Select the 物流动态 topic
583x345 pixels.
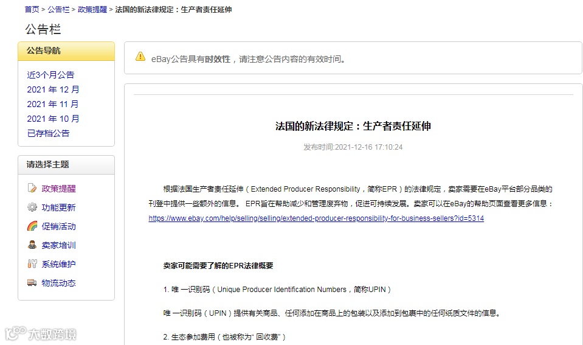pos(59,283)
